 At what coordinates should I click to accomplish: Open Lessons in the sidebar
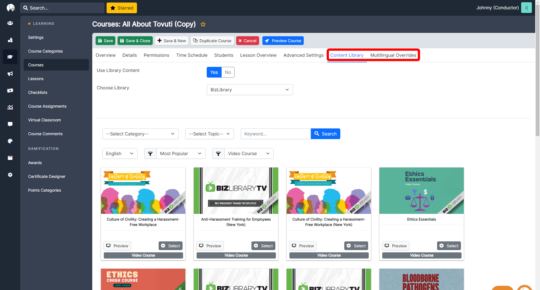pos(36,79)
